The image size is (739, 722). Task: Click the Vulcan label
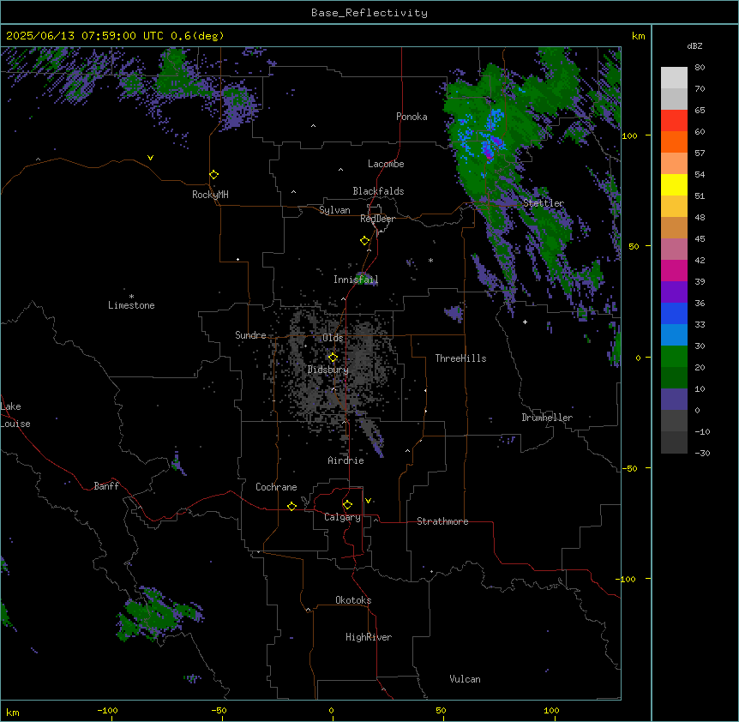tap(466, 679)
